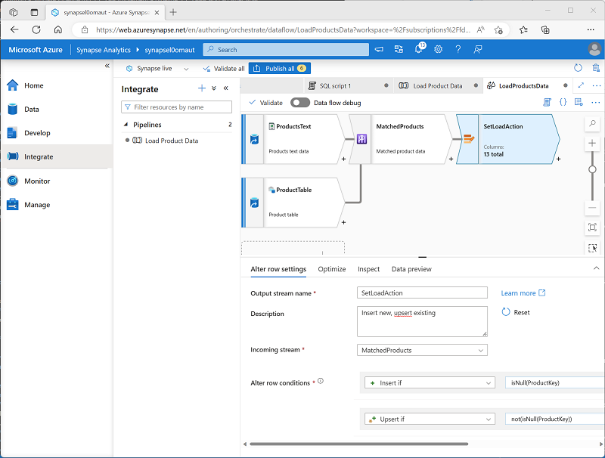Open the help question mark menu
Image resolution: width=605 pixels, height=458 pixels.
[x=458, y=49]
